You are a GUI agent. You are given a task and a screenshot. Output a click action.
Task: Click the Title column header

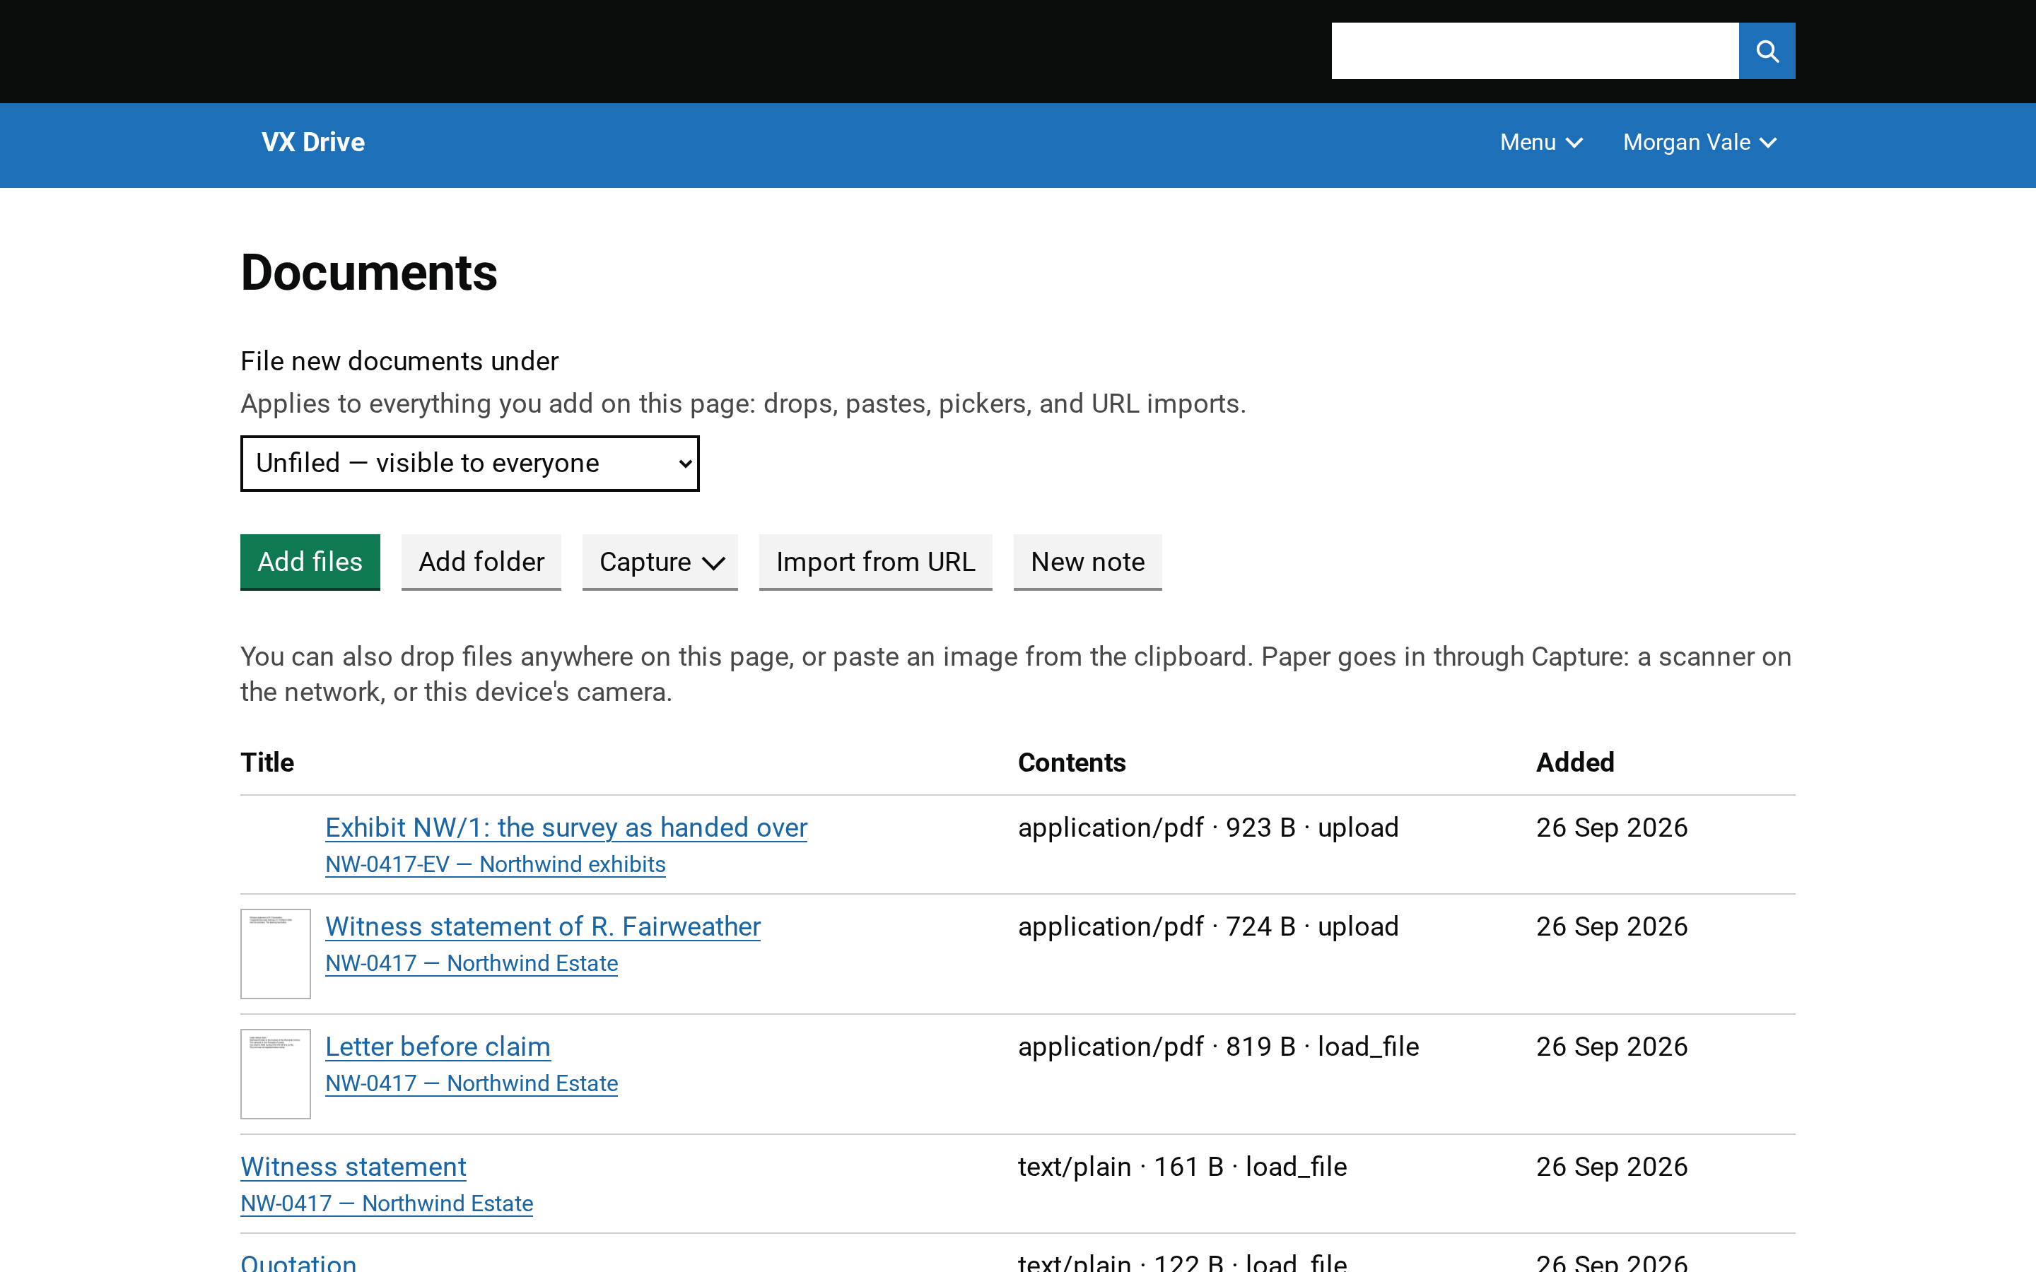(267, 763)
